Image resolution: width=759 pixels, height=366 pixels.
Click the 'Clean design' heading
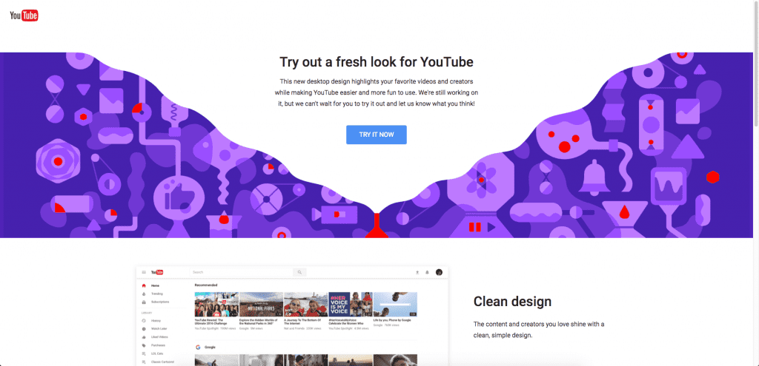[x=512, y=301]
